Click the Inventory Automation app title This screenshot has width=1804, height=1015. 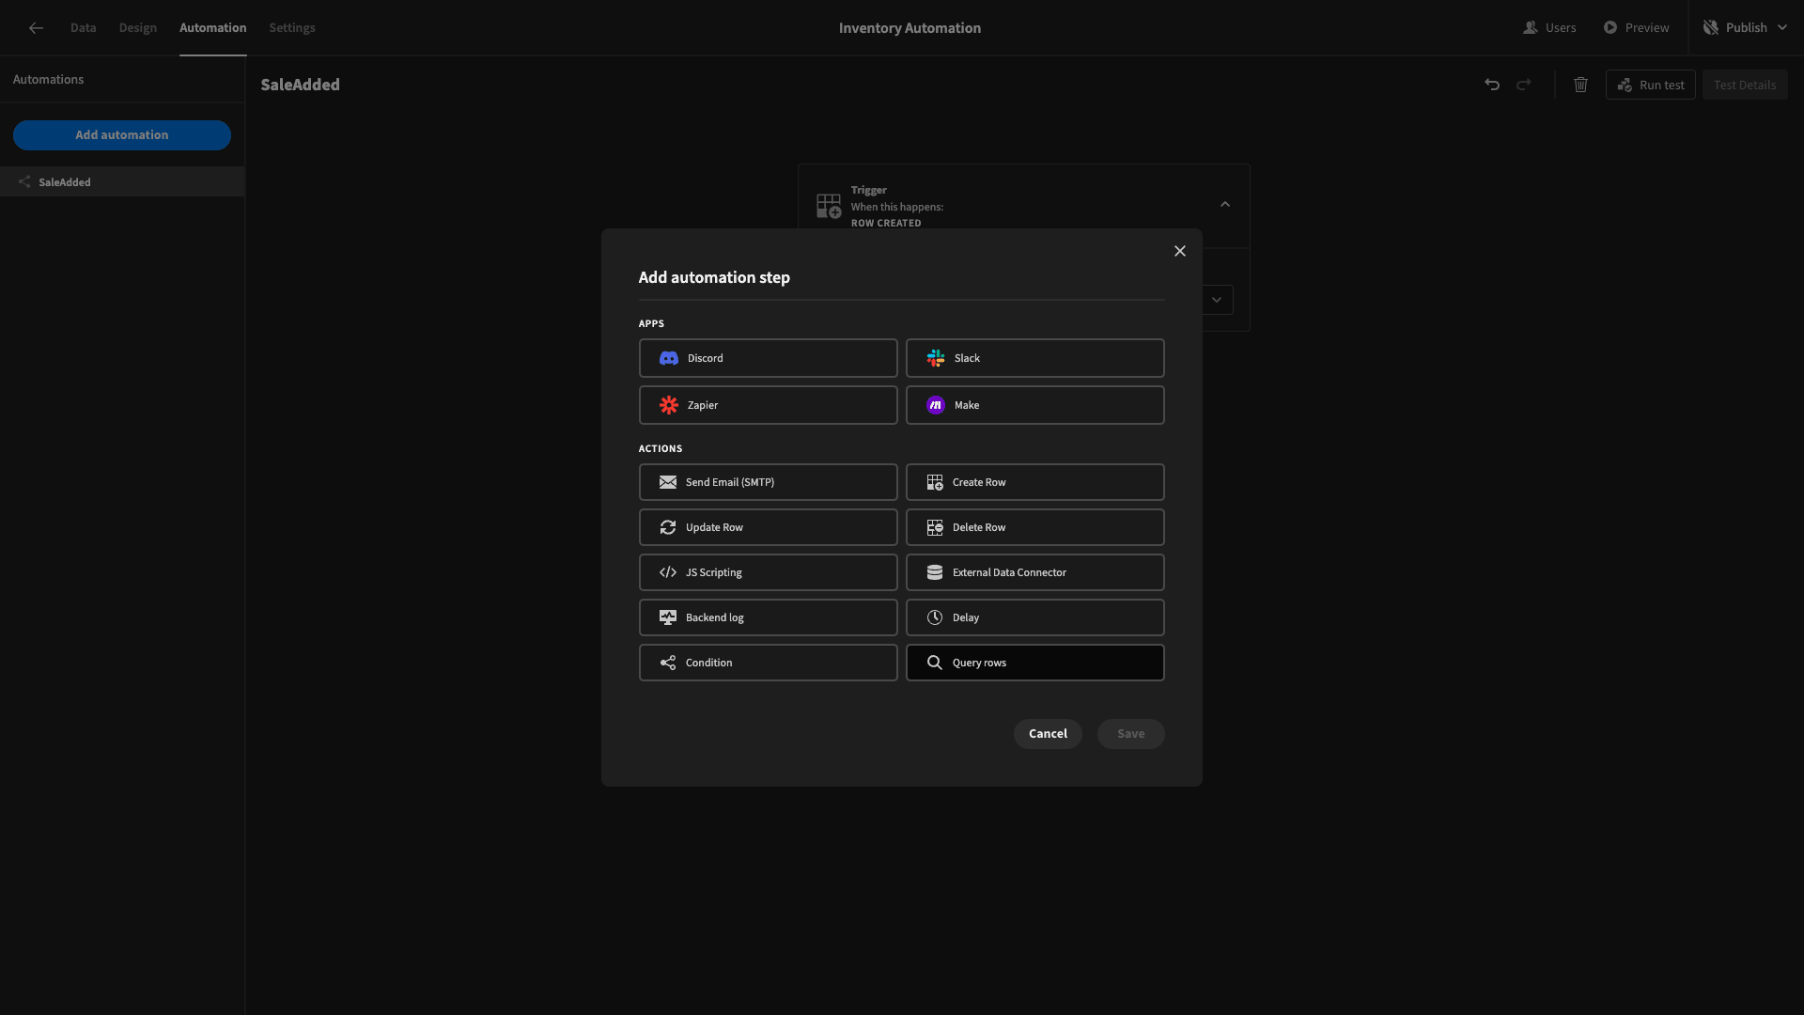click(x=910, y=28)
